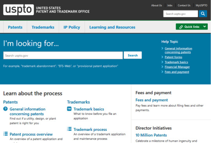Open the blue Fees and payment link in the right sidebar
Image resolution: width=211 pixels, height=143 pixels.
tap(152, 100)
